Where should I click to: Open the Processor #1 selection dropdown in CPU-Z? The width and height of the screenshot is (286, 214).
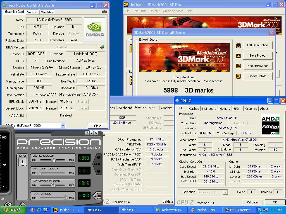pyautogui.click(x=226, y=192)
